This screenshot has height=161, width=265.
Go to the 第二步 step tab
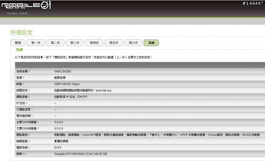tap(55, 43)
